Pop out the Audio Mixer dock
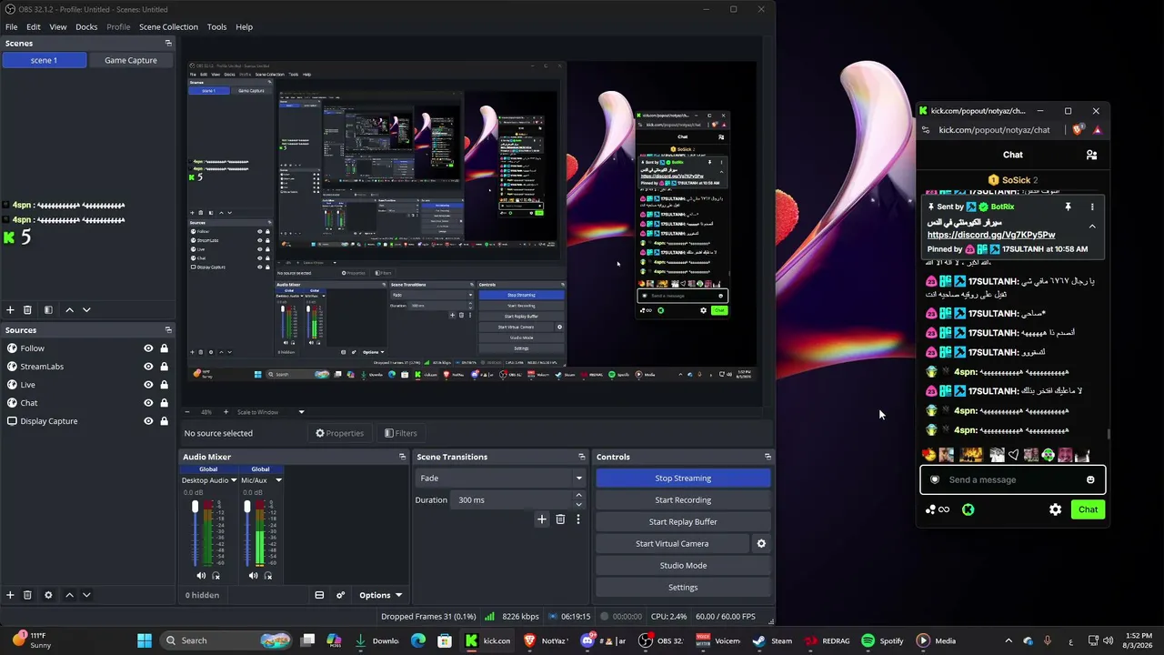Image resolution: width=1164 pixels, height=655 pixels. tap(402, 457)
